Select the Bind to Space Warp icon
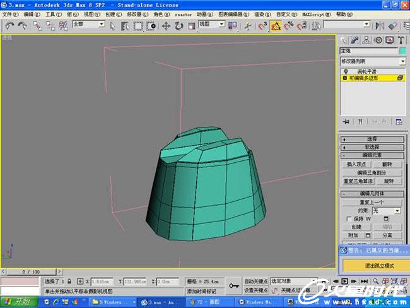Image resolution: width=410 pixels, height=308 pixels. [x=63, y=26]
